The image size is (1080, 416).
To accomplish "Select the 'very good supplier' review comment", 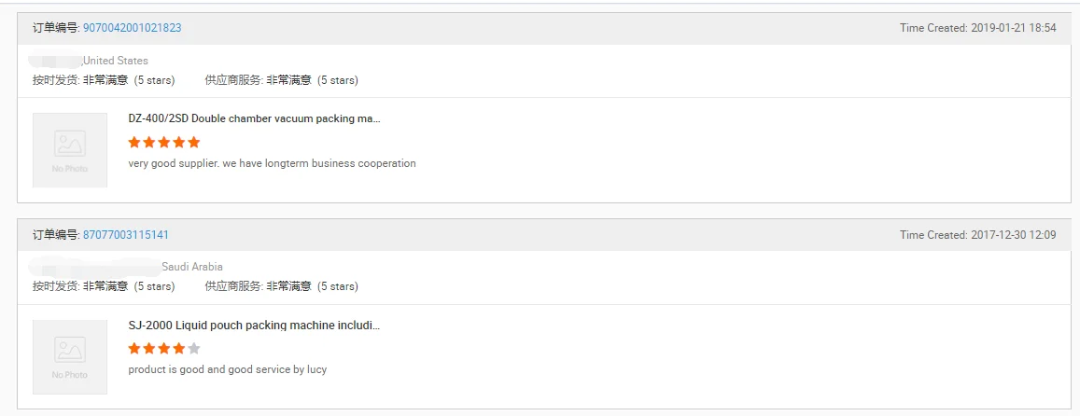I will (272, 163).
